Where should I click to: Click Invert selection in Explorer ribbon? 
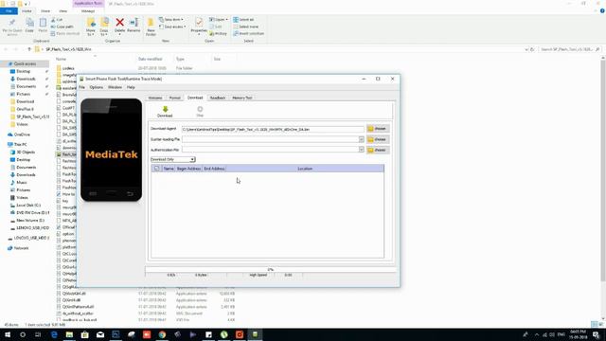tap(248, 34)
